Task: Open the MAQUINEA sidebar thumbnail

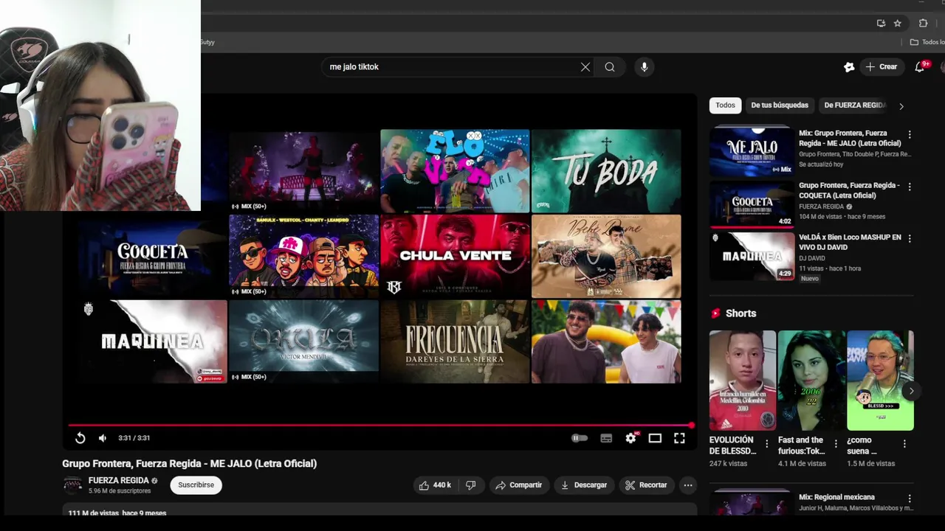Action: [752, 256]
